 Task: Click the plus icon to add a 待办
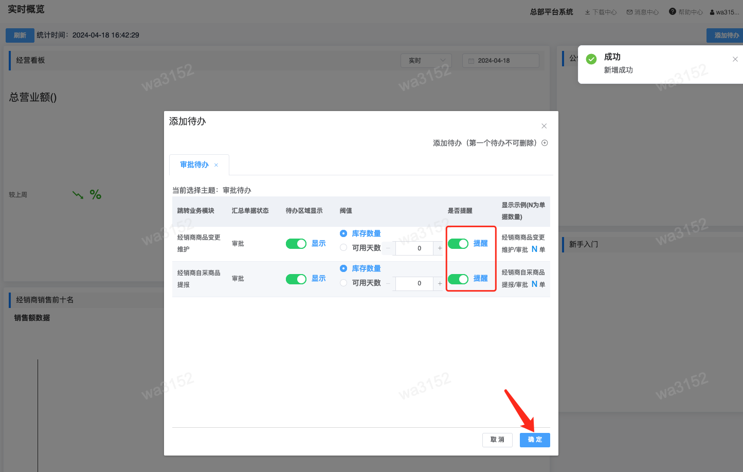tap(545, 143)
